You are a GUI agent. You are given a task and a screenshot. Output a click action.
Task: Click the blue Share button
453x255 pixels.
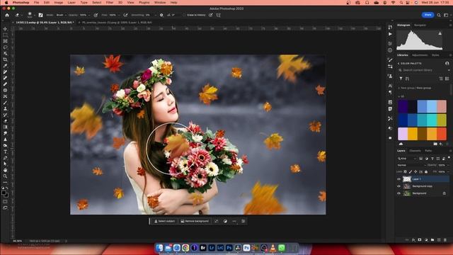point(428,15)
